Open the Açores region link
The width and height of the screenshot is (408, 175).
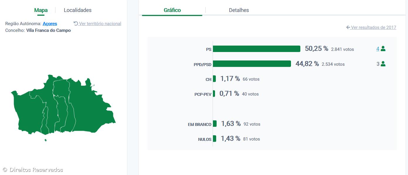[x=50, y=24]
